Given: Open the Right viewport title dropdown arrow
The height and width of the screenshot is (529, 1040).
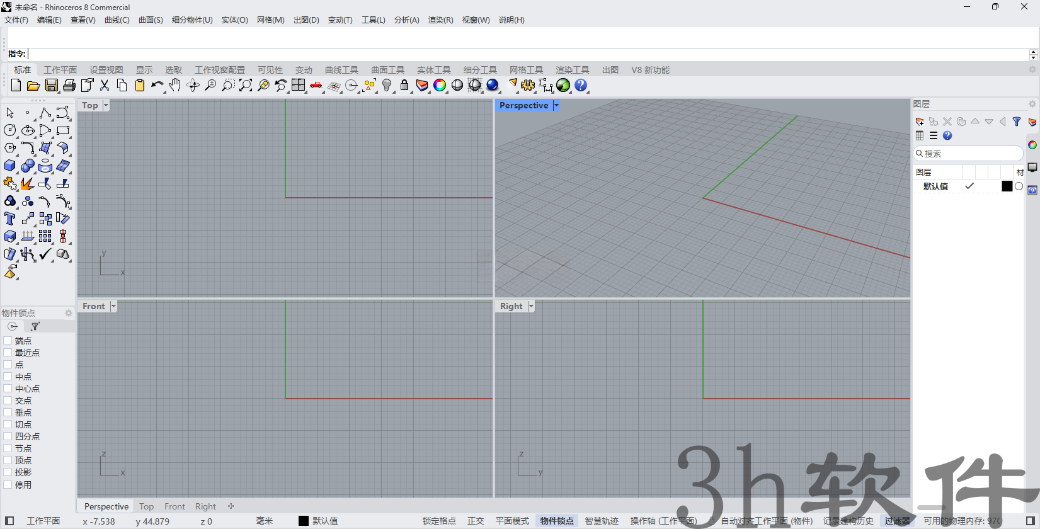Looking at the screenshot, I should [x=531, y=306].
